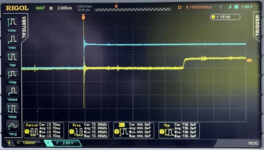Click the WAIT trigger status indicator
Screen dimensions: 264x150
(40, 8)
